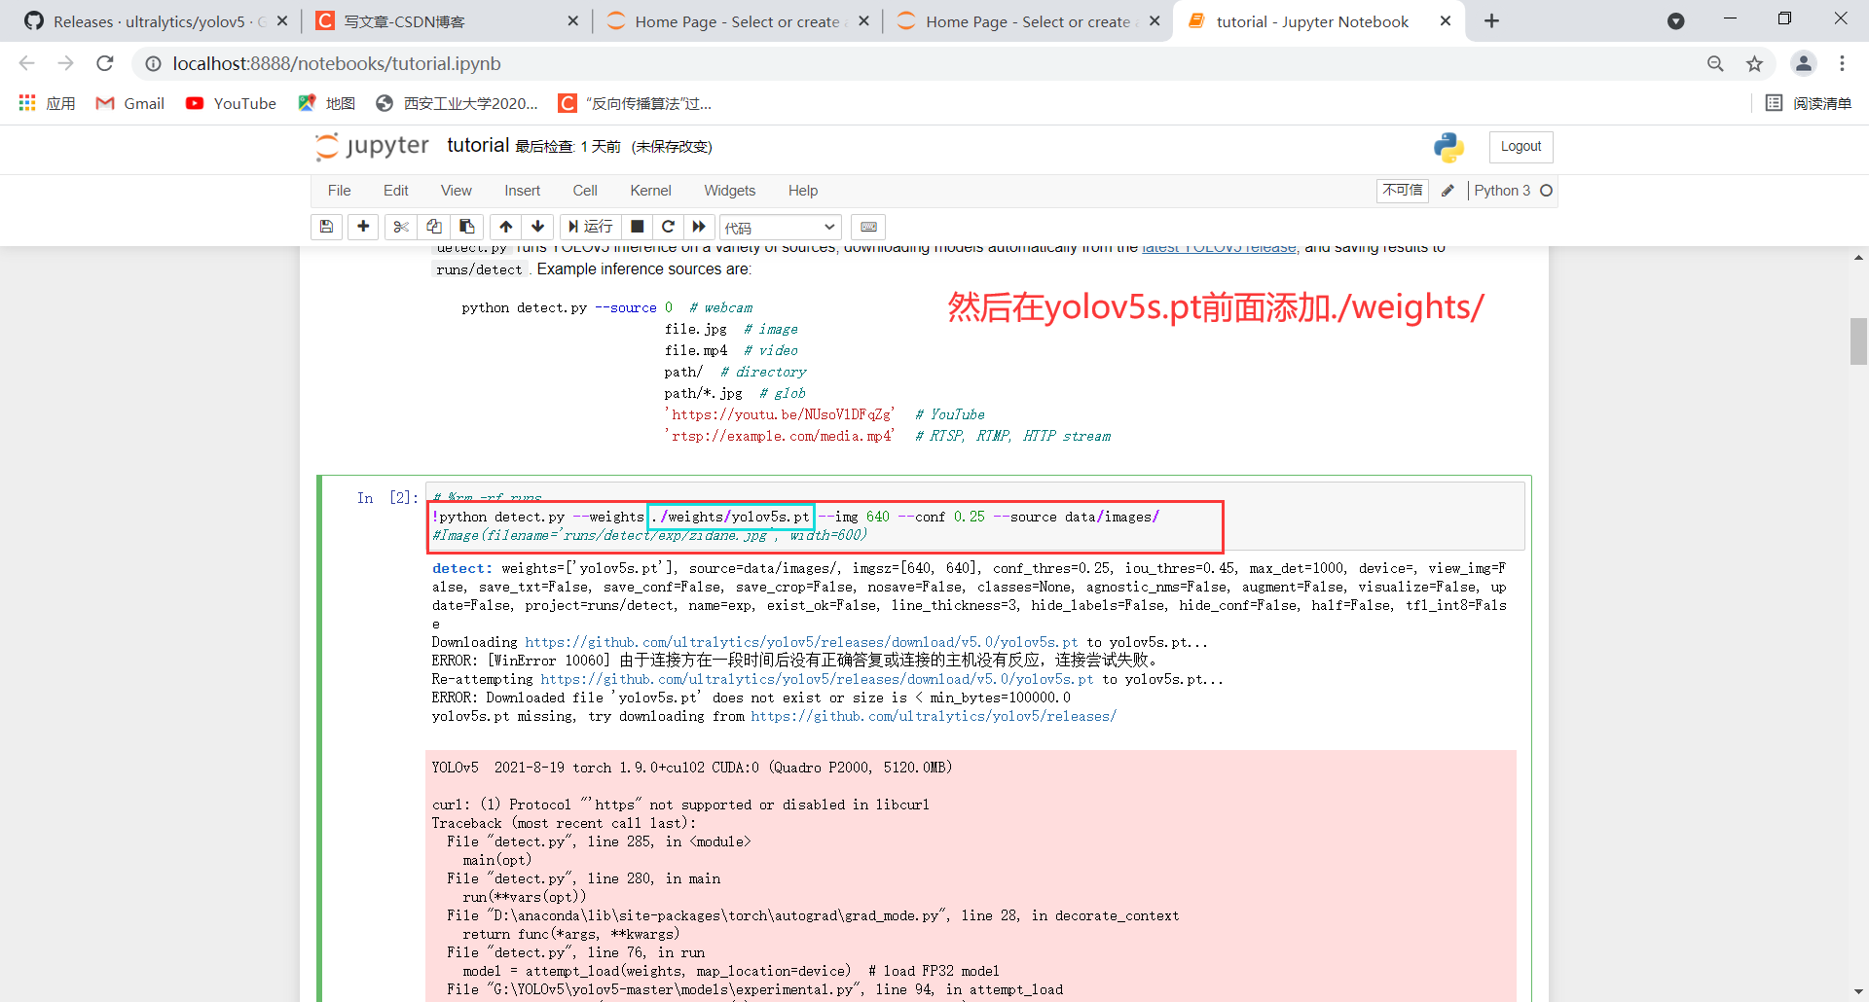Paste a cell using the paste icon
The height and width of the screenshot is (1002, 1869).
tap(467, 227)
